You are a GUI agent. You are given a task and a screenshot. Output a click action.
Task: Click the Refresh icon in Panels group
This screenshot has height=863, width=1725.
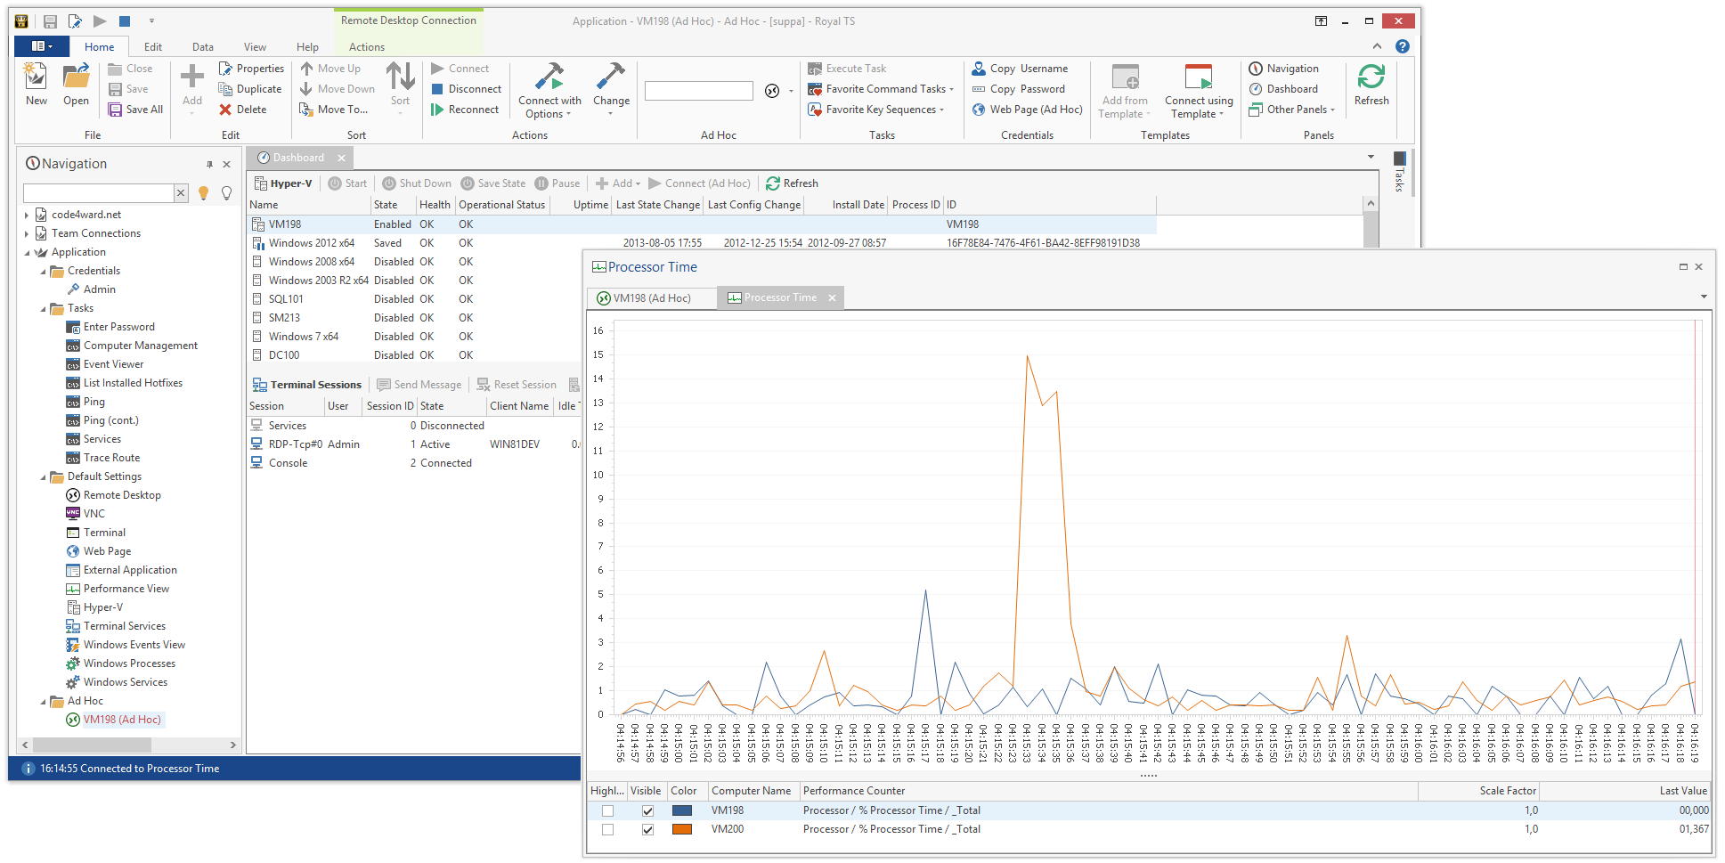tap(1371, 77)
